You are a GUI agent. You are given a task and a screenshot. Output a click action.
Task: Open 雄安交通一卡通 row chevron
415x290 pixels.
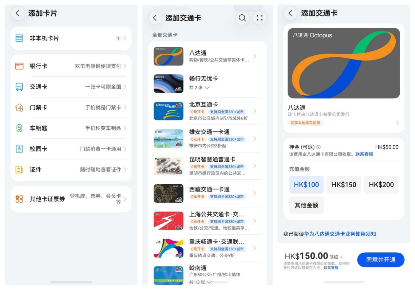pyautogui.click(x=255, y=138)
